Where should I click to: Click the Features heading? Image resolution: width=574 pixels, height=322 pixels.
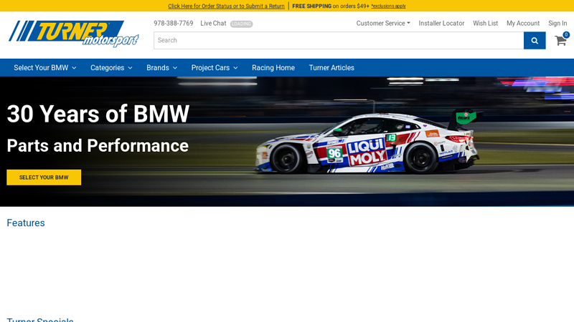[x=26, y=223]
